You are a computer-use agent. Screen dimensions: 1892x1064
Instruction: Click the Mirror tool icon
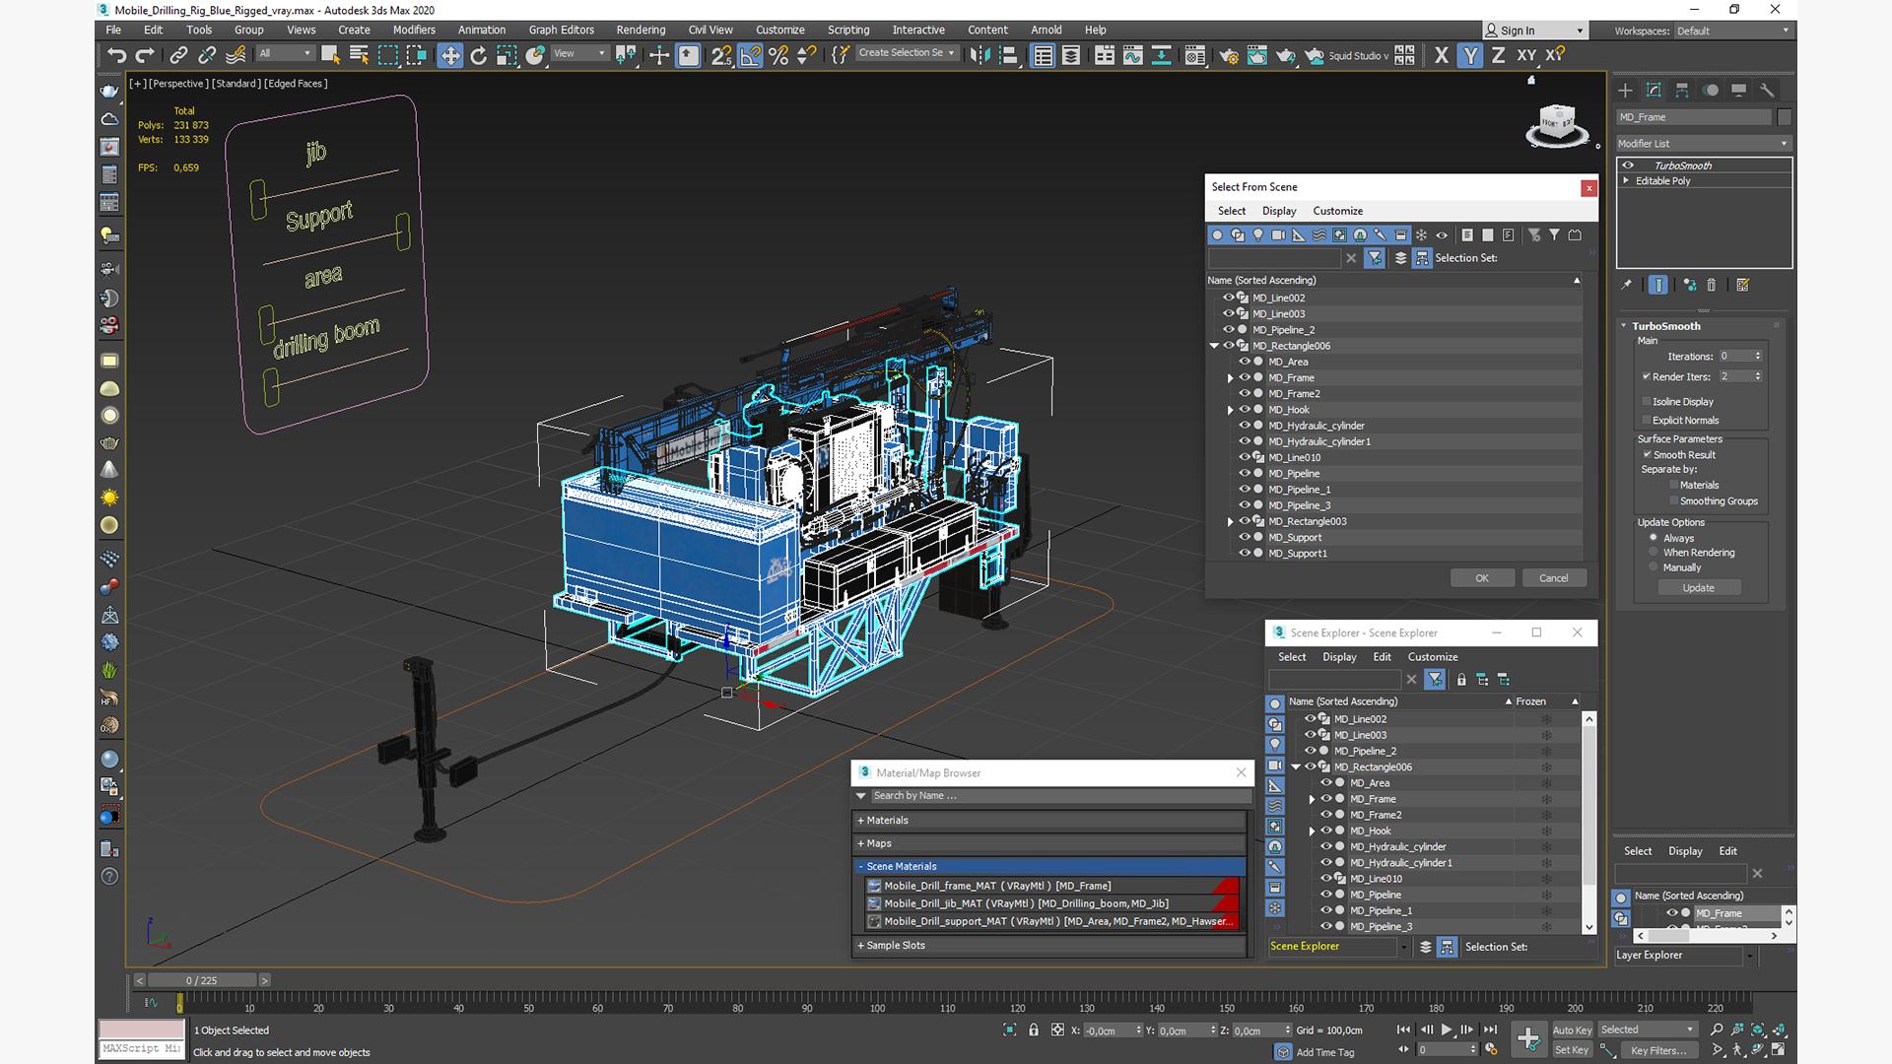[x=980, y=56]
